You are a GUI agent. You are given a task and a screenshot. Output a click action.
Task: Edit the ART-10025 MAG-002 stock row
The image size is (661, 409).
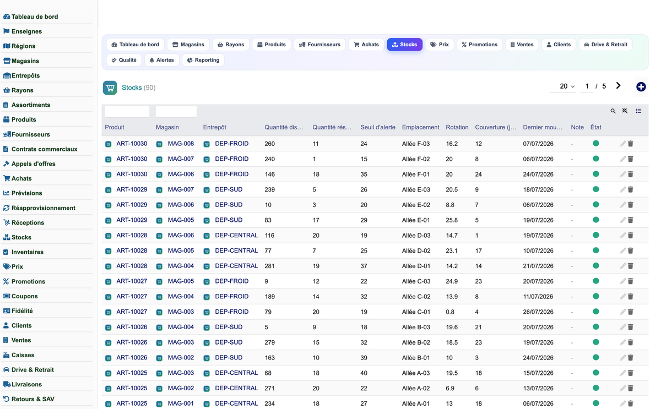pos(622,388)
